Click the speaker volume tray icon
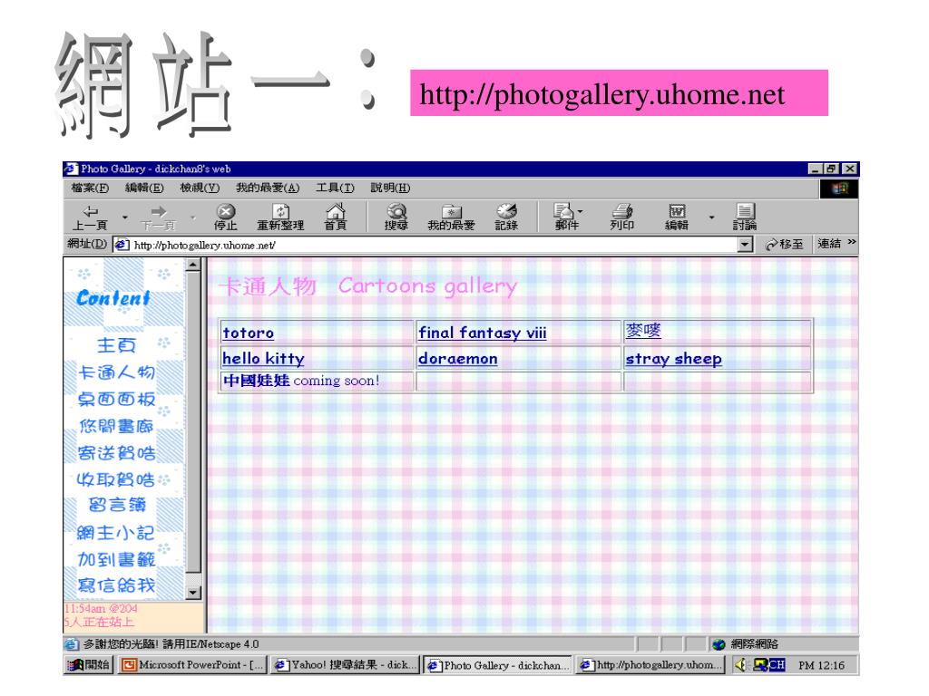929x696 pixels. coord(741,664)
